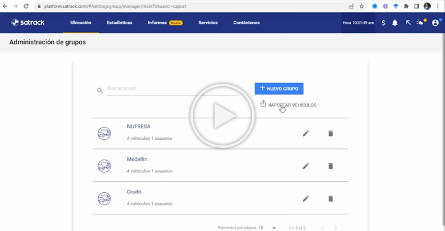Open the Servicios menu

208,23
